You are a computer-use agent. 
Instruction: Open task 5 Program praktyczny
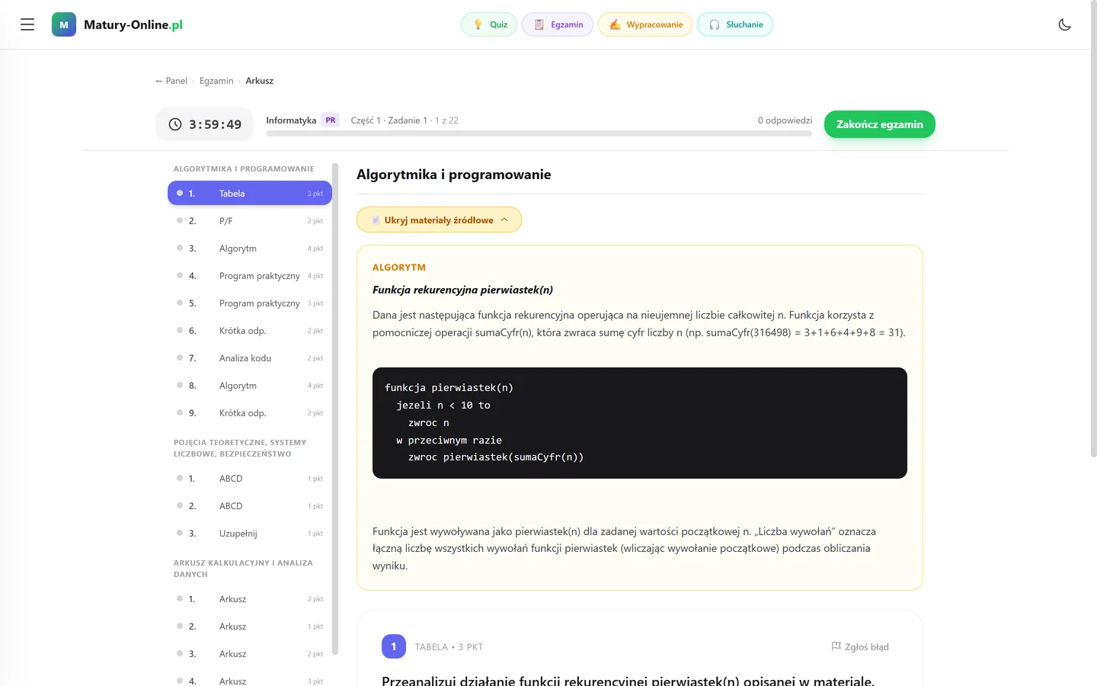tap(250, 303)
